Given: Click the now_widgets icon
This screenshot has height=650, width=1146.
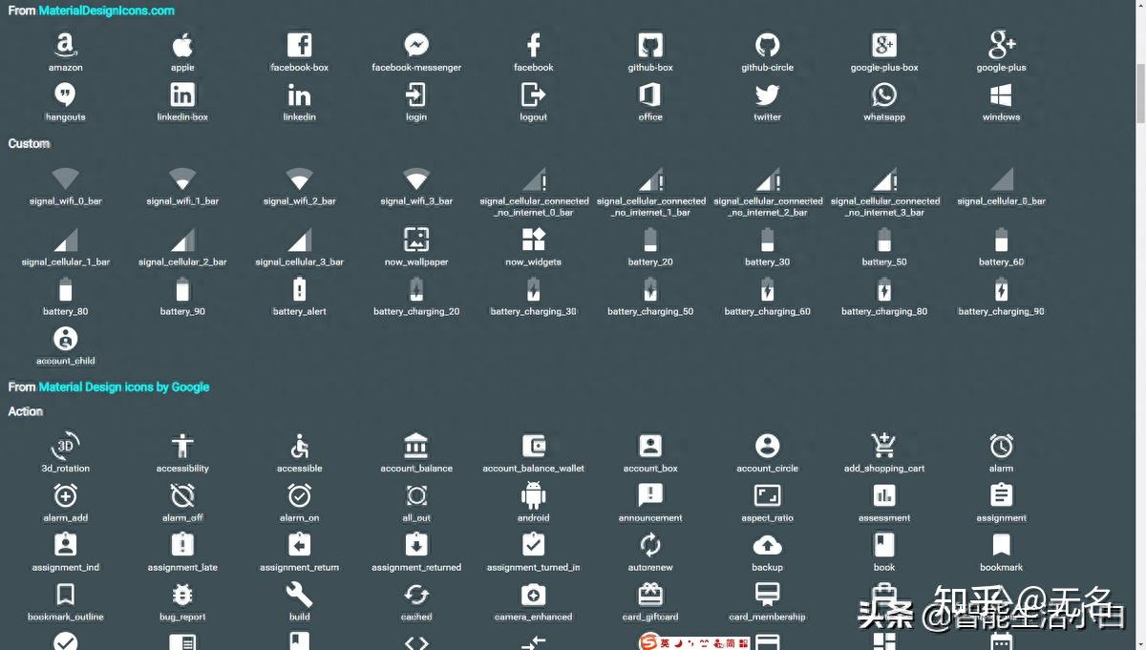Looking at the screenshot, I should (x=534, y=240).
